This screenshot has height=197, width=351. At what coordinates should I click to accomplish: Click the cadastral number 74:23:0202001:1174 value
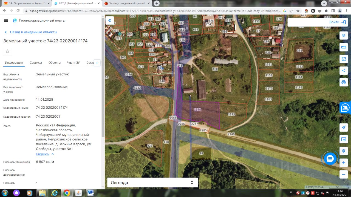coord(52,108)
